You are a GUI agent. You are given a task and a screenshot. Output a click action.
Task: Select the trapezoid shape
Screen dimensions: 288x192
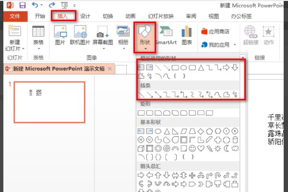pyautogui.click(x=192, y=131)
